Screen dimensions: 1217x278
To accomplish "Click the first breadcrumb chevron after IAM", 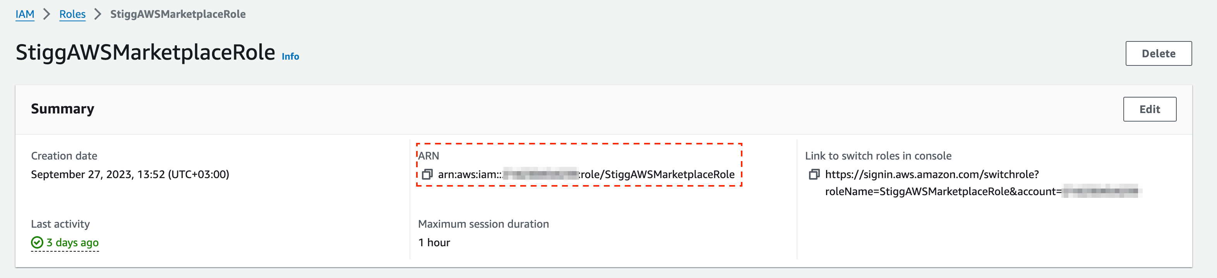I will [x=46, y=14].
